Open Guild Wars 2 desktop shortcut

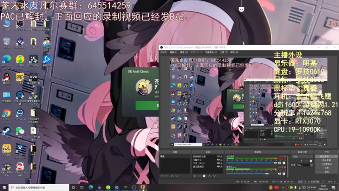20,169
